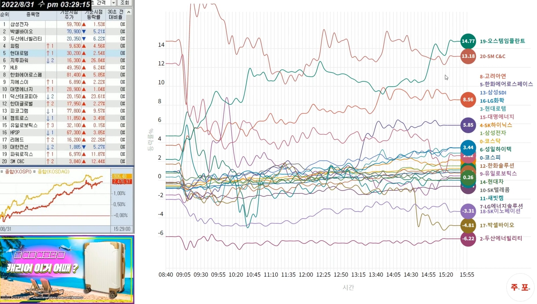Click the -4.81 olive chart badge
This screenshot has width=537, height=304.
click(468, 225)
